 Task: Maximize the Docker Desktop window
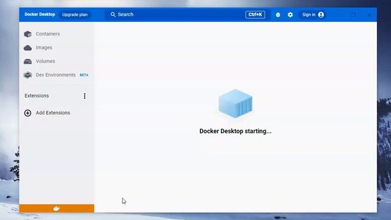(354, 15)
